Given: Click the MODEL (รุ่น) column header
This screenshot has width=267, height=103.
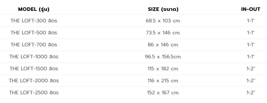Looking at the screenshot, I should click(x=34, y=9).
